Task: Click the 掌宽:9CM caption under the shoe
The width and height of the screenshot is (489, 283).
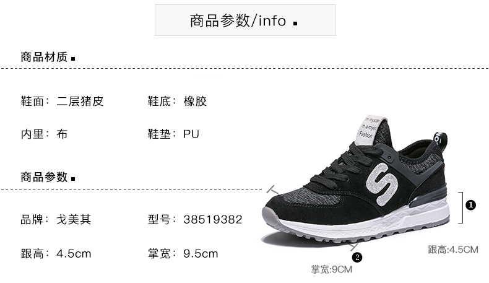Action: coord(332,269)
